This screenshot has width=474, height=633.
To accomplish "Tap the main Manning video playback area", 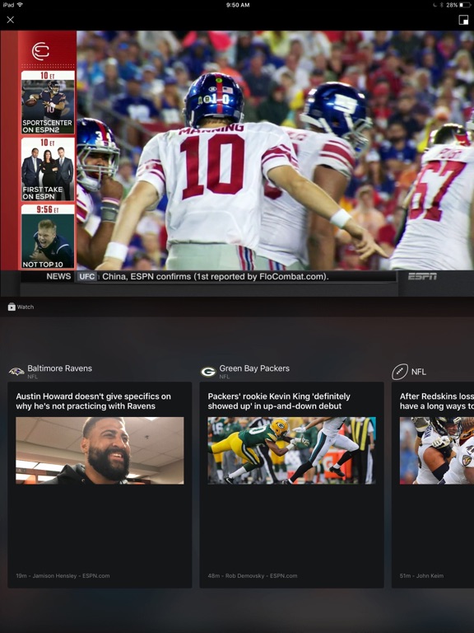I will tap(275, 150).
